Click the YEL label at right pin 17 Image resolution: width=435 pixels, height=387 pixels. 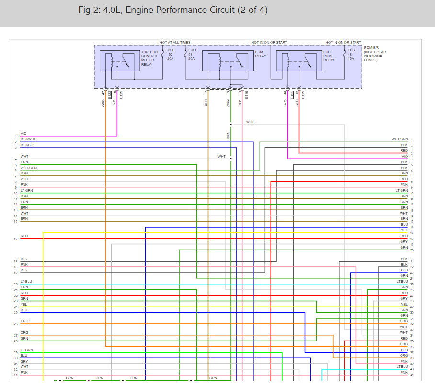[404, 230]
